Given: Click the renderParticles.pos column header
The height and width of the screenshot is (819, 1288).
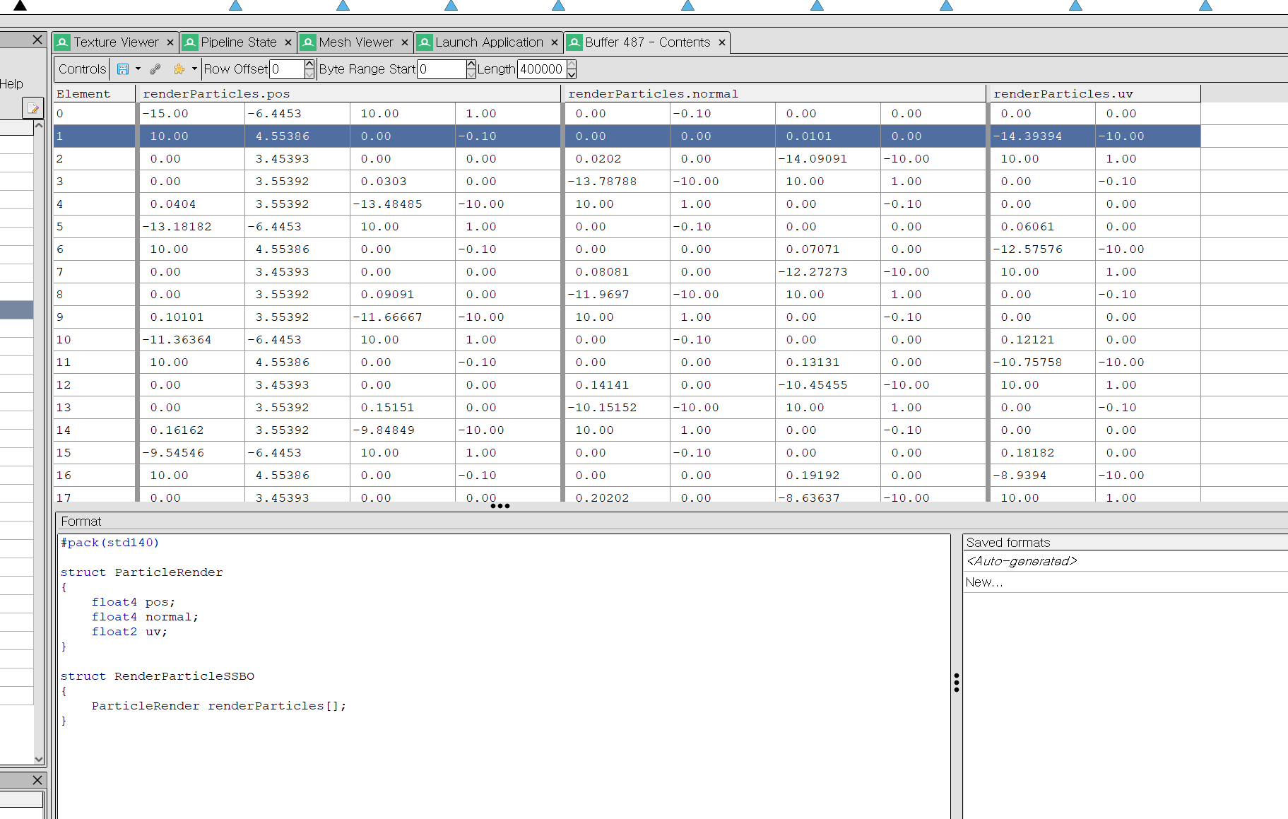Looking at the screenshot, I should pos(350,93).
